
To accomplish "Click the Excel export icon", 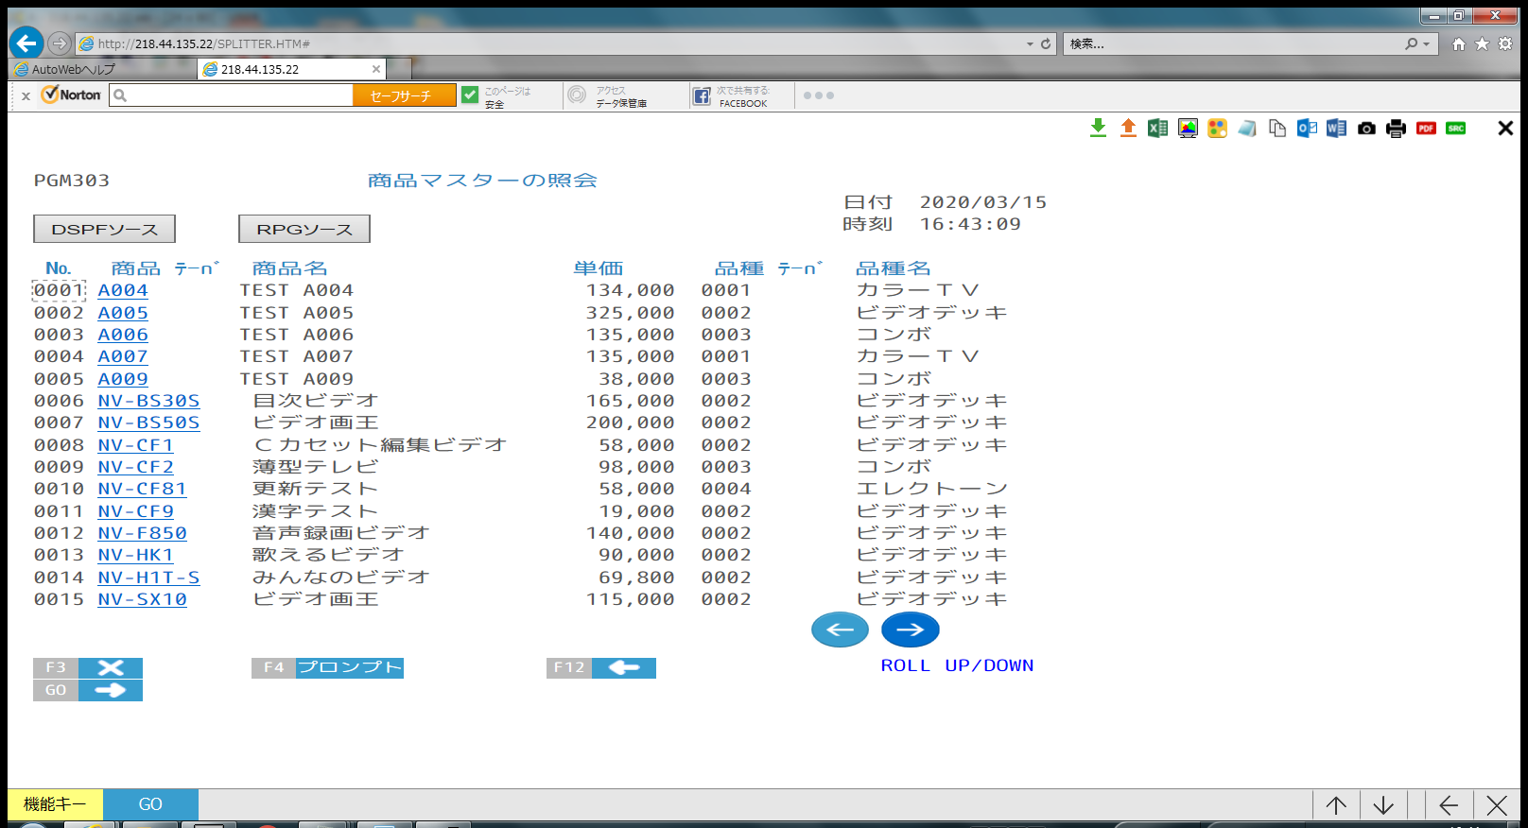I will click(x=1157, y=129).
